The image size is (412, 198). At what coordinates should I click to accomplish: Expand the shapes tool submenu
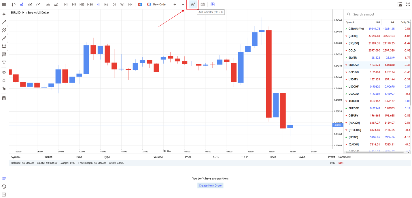(x=4, y=46)
